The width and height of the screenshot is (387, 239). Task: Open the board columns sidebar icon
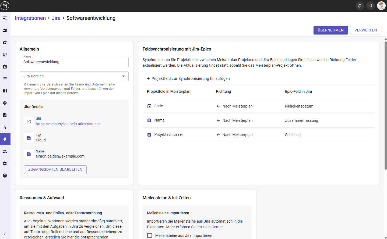5,91
